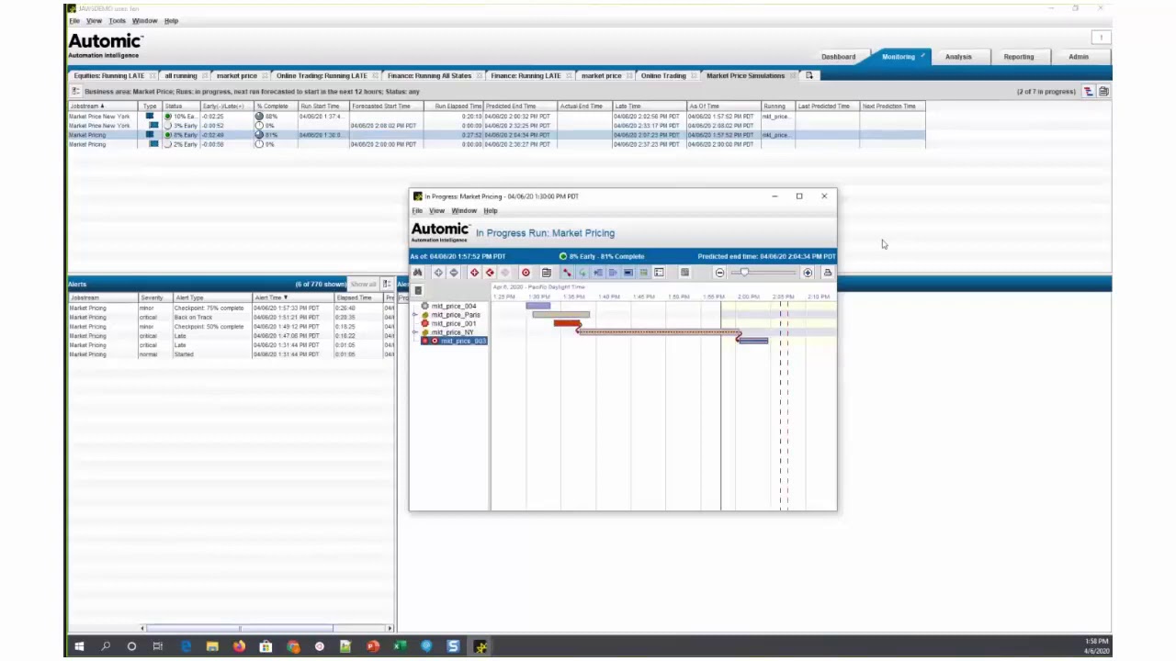The width and height of the screenshot is (1176, 661).
Task: Switch to the Dashboard section
Action: (838, 57)
